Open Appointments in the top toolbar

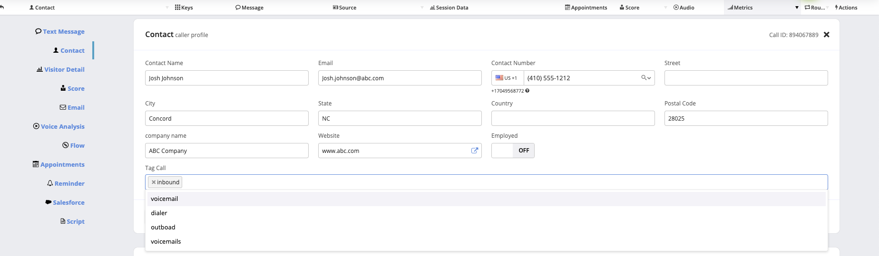point(586,8)
